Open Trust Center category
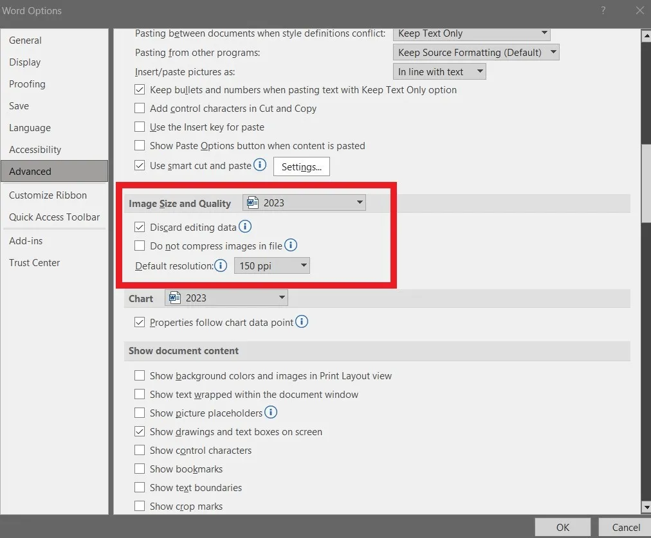This screenshot has width=651, height=538. [x=54, y=262]
